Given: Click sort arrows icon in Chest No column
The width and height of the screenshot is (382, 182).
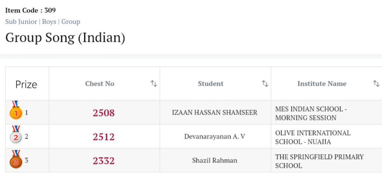Looking at the screenshot, I should [x=154, y=84].
